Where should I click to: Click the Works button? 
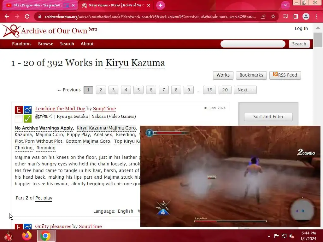coord(223,75)
